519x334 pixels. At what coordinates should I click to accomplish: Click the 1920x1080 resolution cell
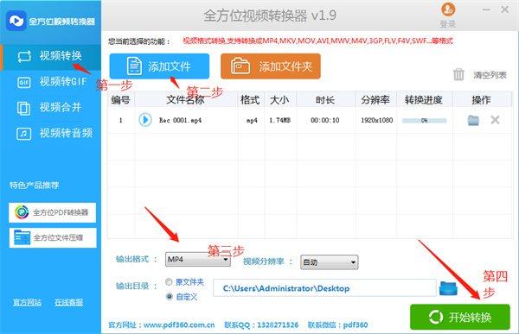[376, 120]
